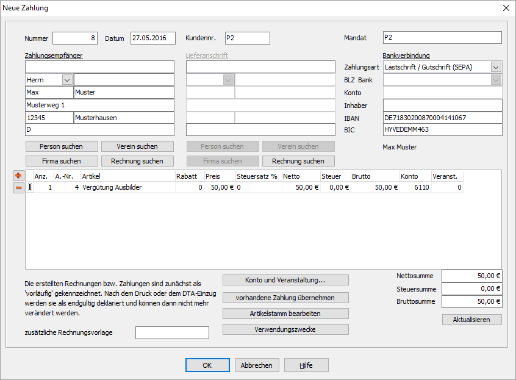Open help via Hilfe button
This screenshot has width=516, height=380.
pos(306,365)
